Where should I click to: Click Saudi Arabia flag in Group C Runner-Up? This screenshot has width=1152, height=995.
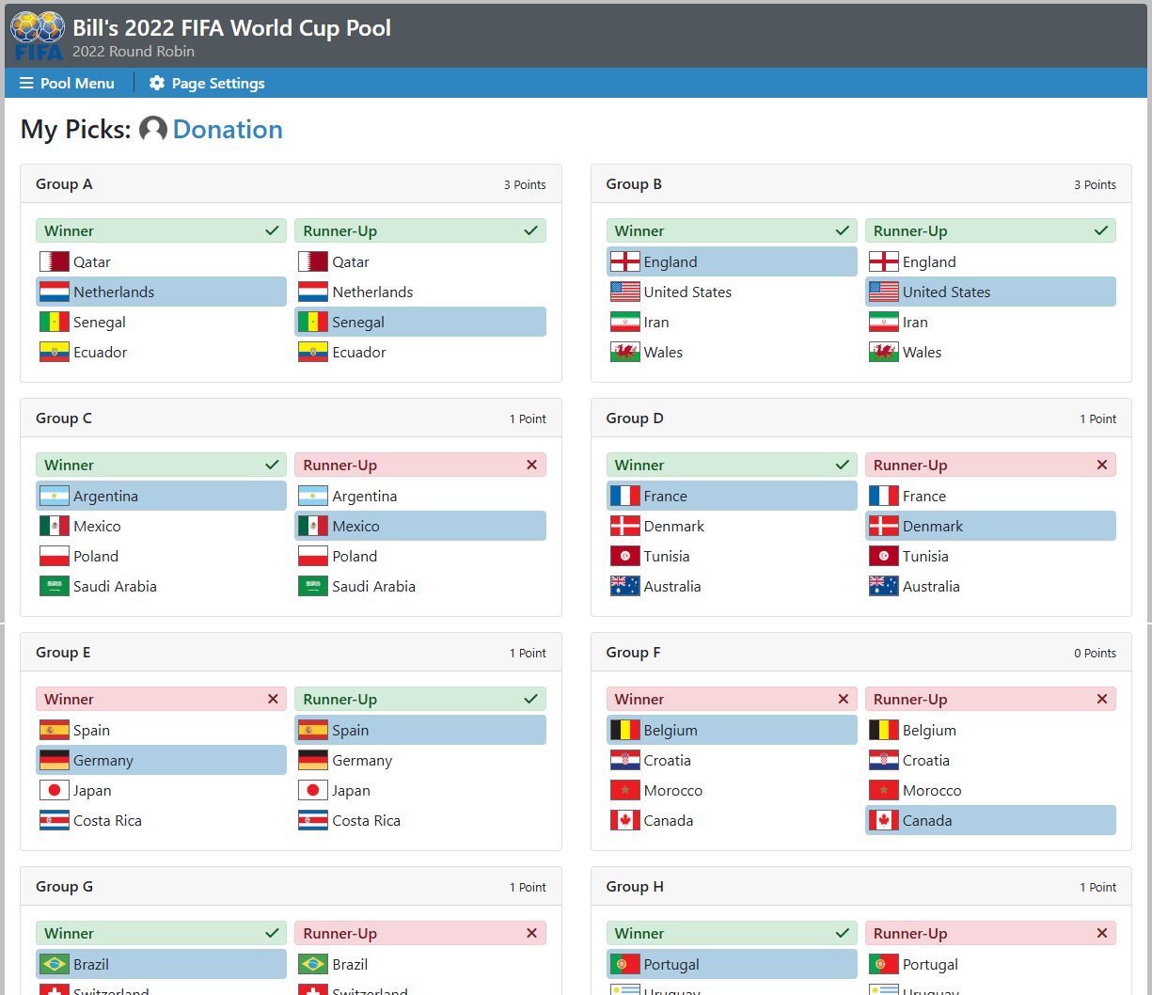[x=313, y=586]
